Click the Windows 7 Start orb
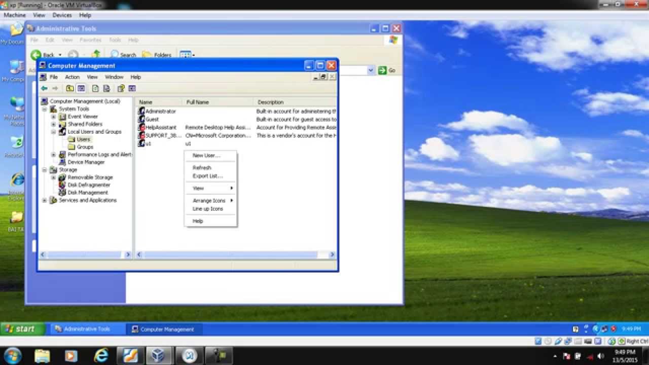 [13, 355]
